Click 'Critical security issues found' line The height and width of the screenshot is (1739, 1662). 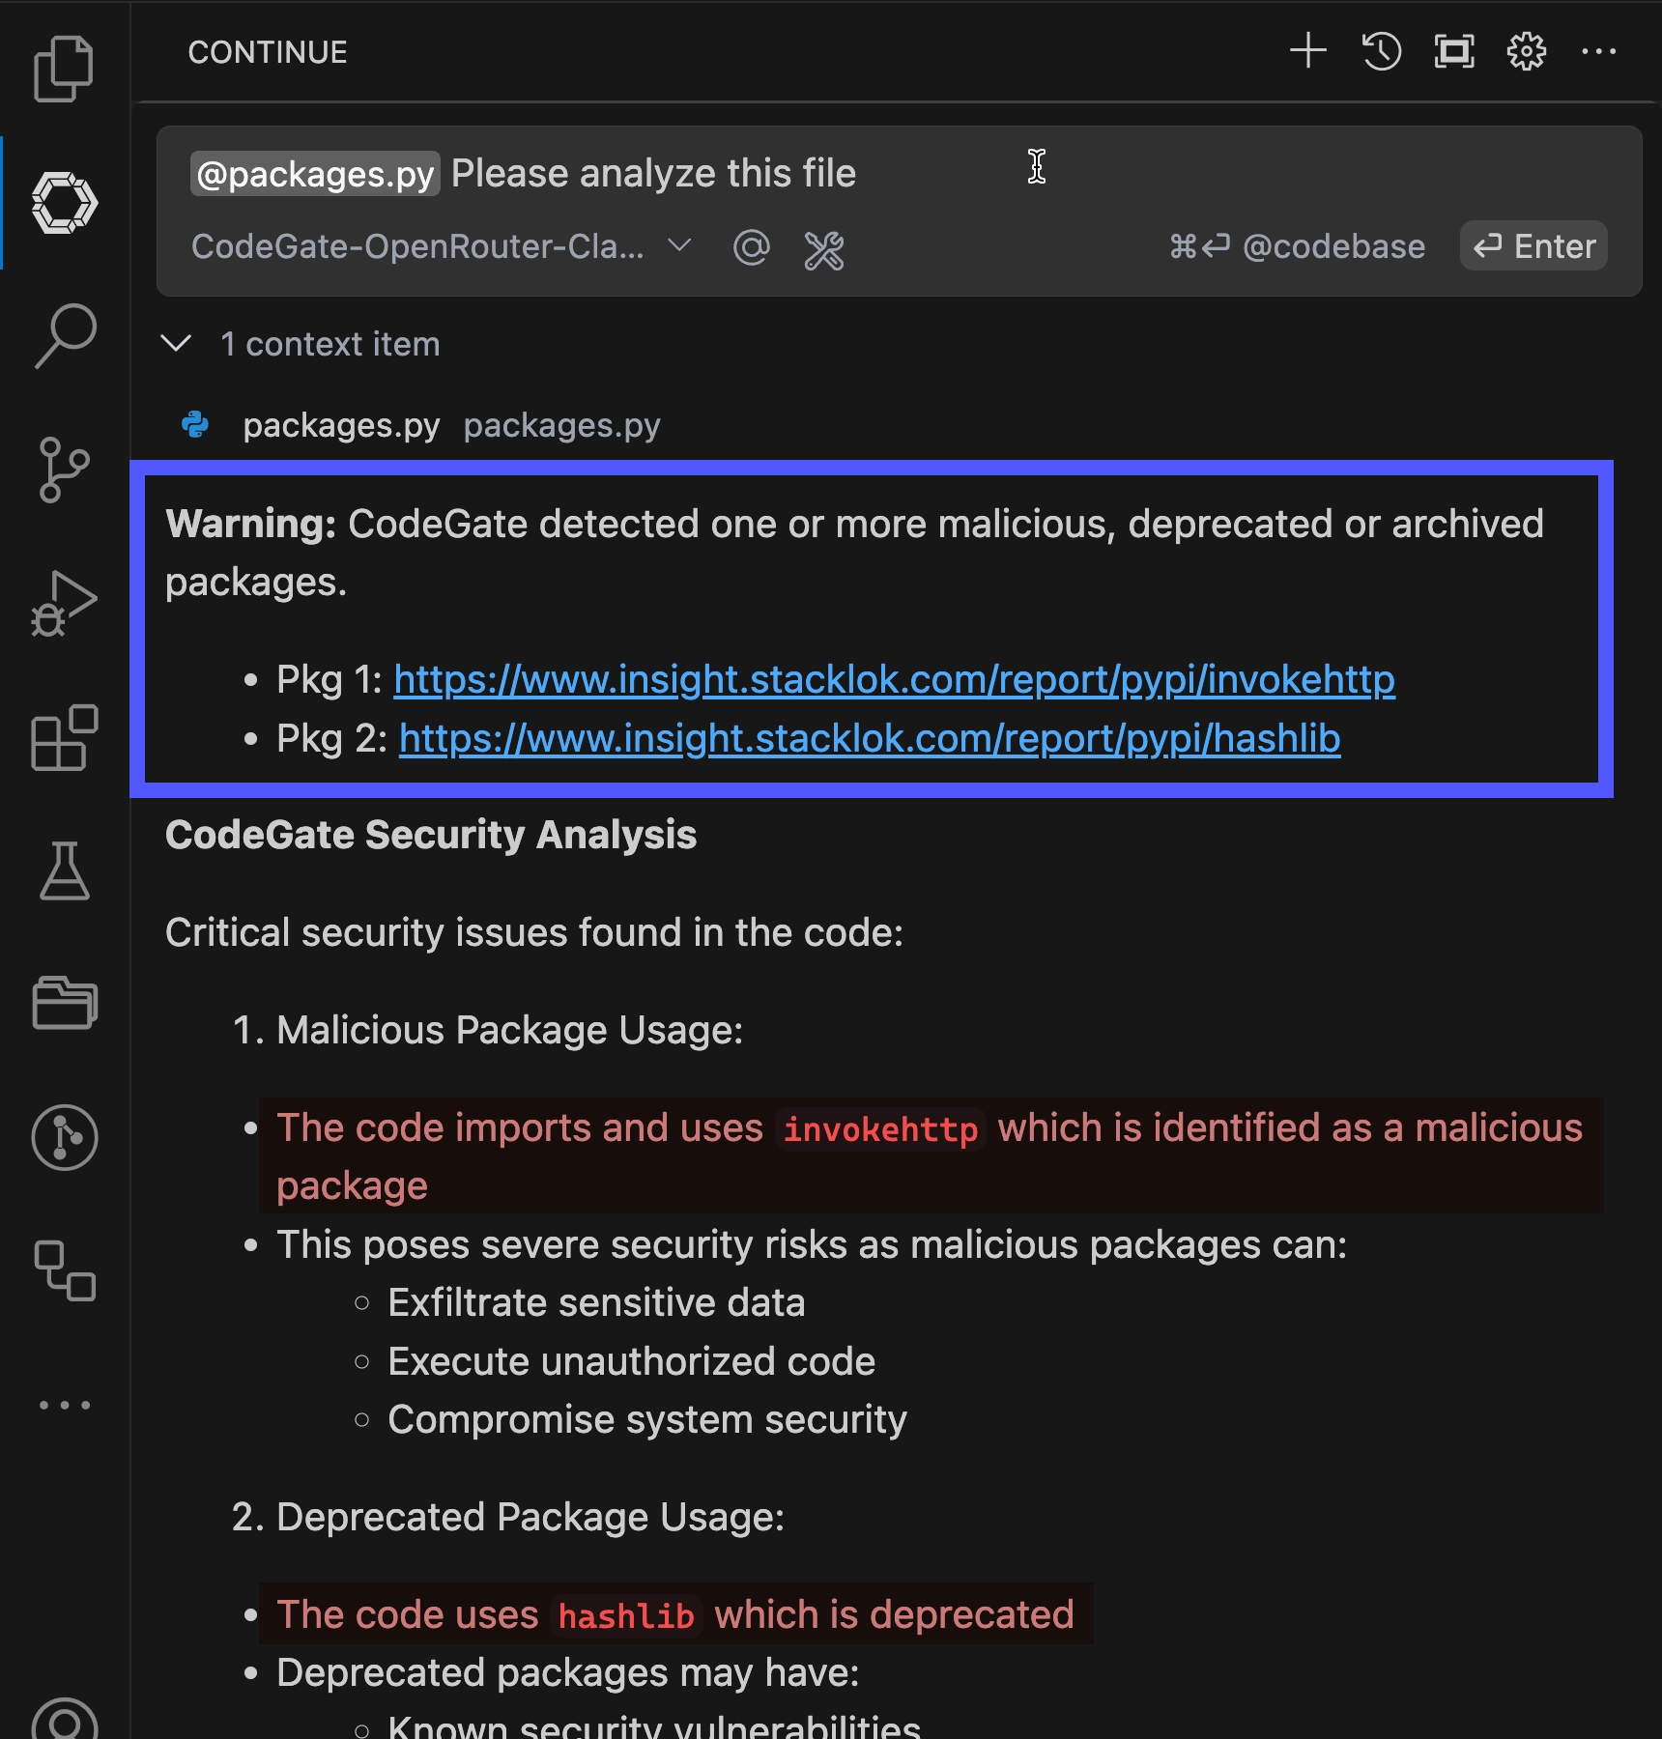[534, 932]
